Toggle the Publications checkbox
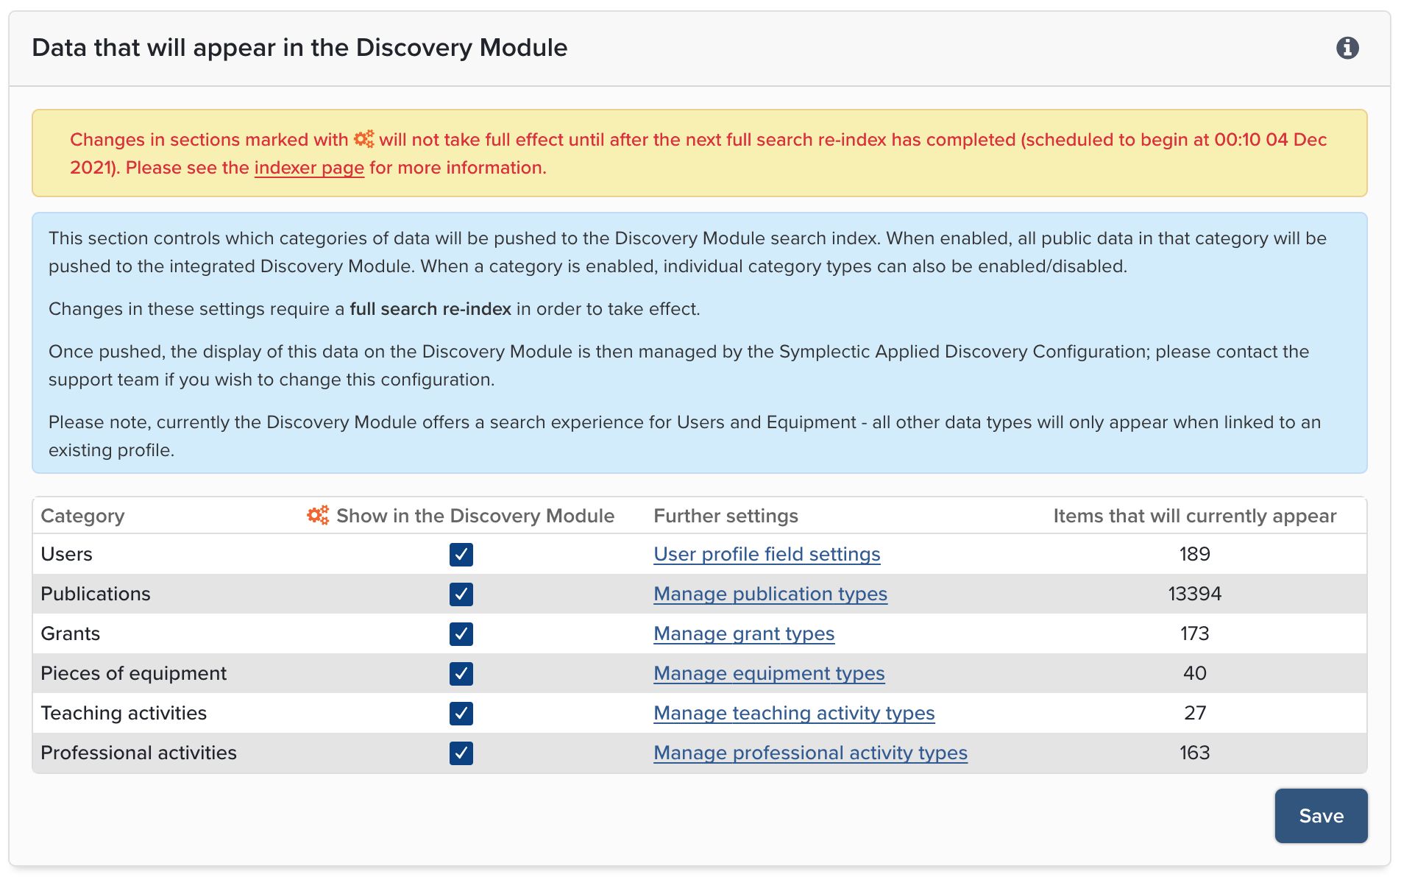Image resolution: width=1401 pixels, height=888 pixels. point(461,594)
